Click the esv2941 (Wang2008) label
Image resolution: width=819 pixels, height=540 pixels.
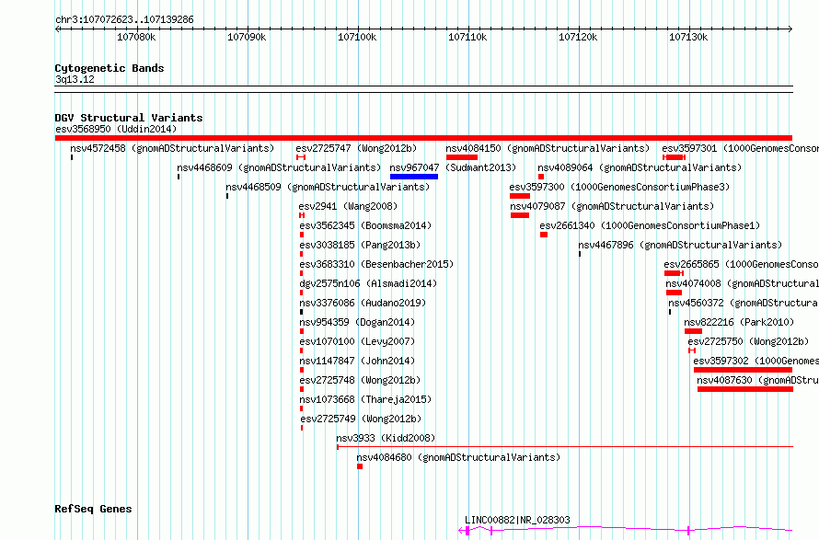point(348,206)
